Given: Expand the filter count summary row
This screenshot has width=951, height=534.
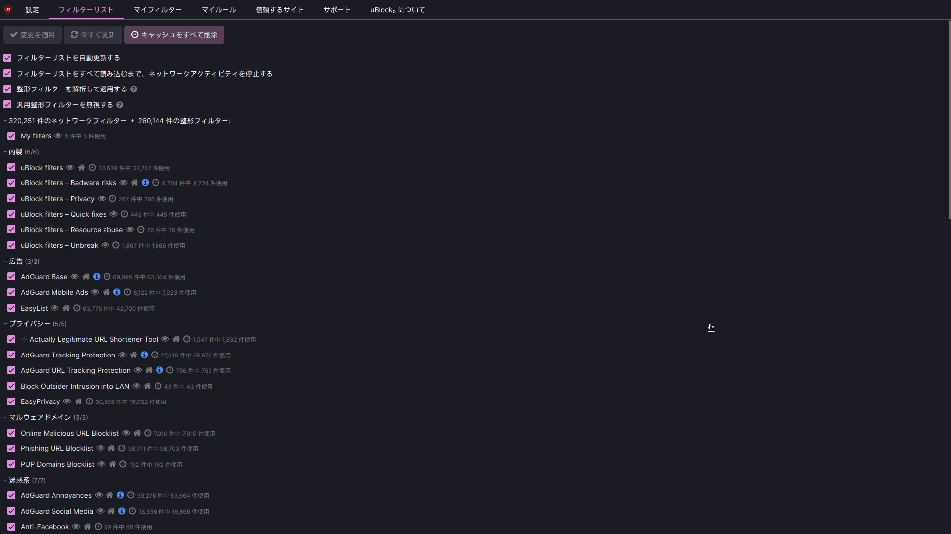Looking at the screenshot, I should (x=117, y=121).
